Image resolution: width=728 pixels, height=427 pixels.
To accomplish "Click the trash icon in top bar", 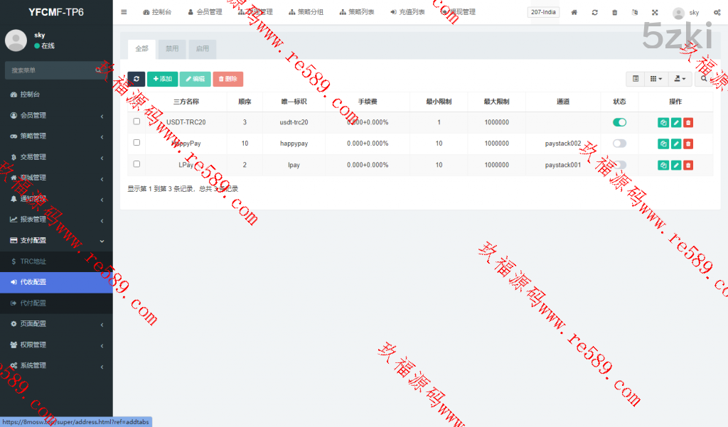I will 614,13.
